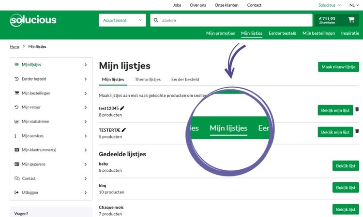Open Mijn retour in the sidebar
The image size is (363, 217).
(x=51, y=107)
